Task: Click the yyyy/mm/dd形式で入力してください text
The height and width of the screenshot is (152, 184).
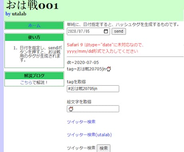Action: [102, 51]
